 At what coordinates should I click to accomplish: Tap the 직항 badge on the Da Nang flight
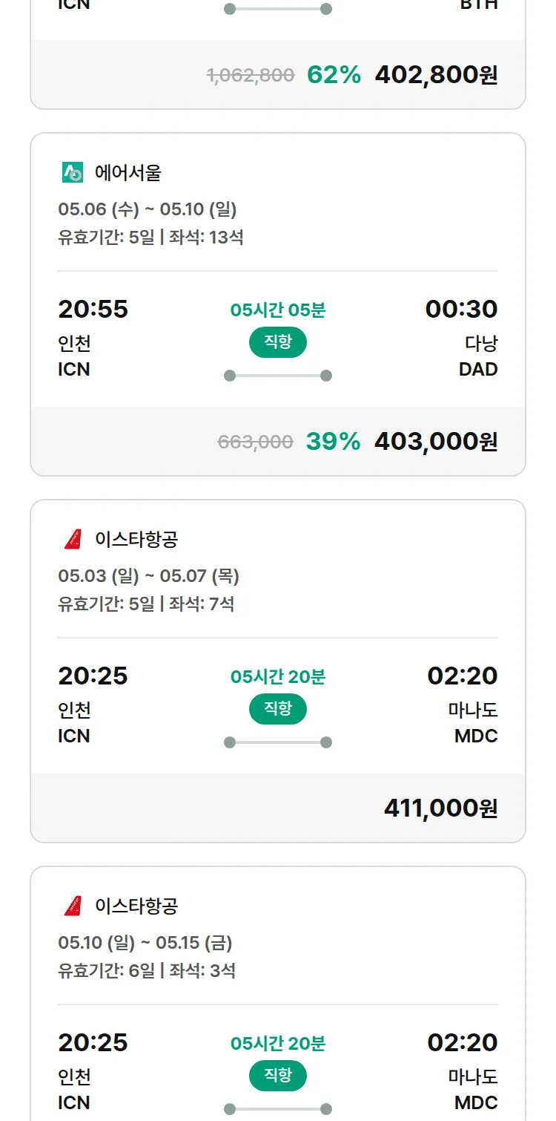pos(278,342)
